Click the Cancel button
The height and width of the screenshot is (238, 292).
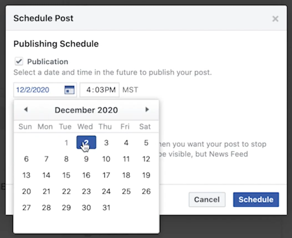pyautogui.click(x=207, y=200)
